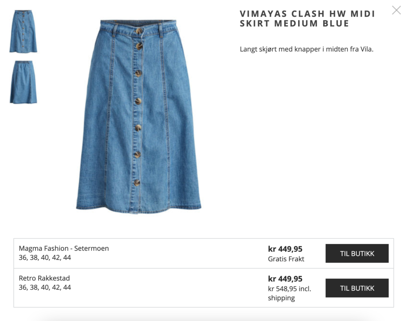This screenshot has width=407, height=321.
Task: Click the size list under Magma Fashion
Action: pos(45,258)
